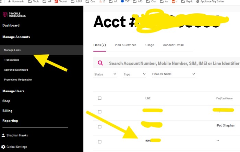Check the box for the iPad Shaphan line

(100, 127)
